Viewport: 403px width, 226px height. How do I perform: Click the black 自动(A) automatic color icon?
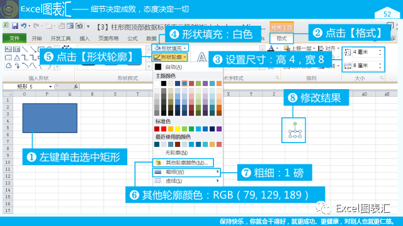click(158, 67)
